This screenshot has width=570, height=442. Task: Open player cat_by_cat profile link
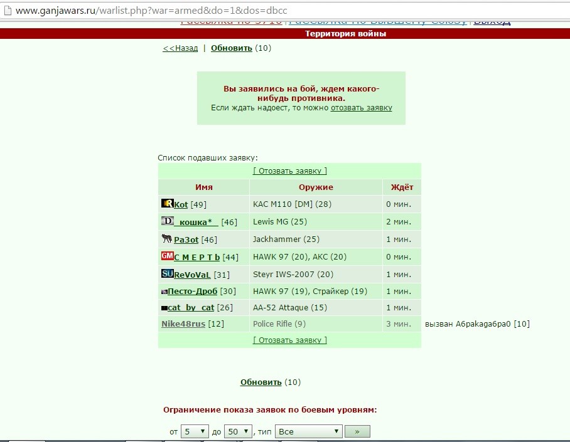click(x=191, y=308)
